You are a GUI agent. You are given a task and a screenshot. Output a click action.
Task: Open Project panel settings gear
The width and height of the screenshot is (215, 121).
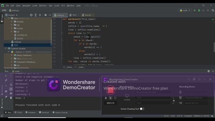click(x=46, y=15)
